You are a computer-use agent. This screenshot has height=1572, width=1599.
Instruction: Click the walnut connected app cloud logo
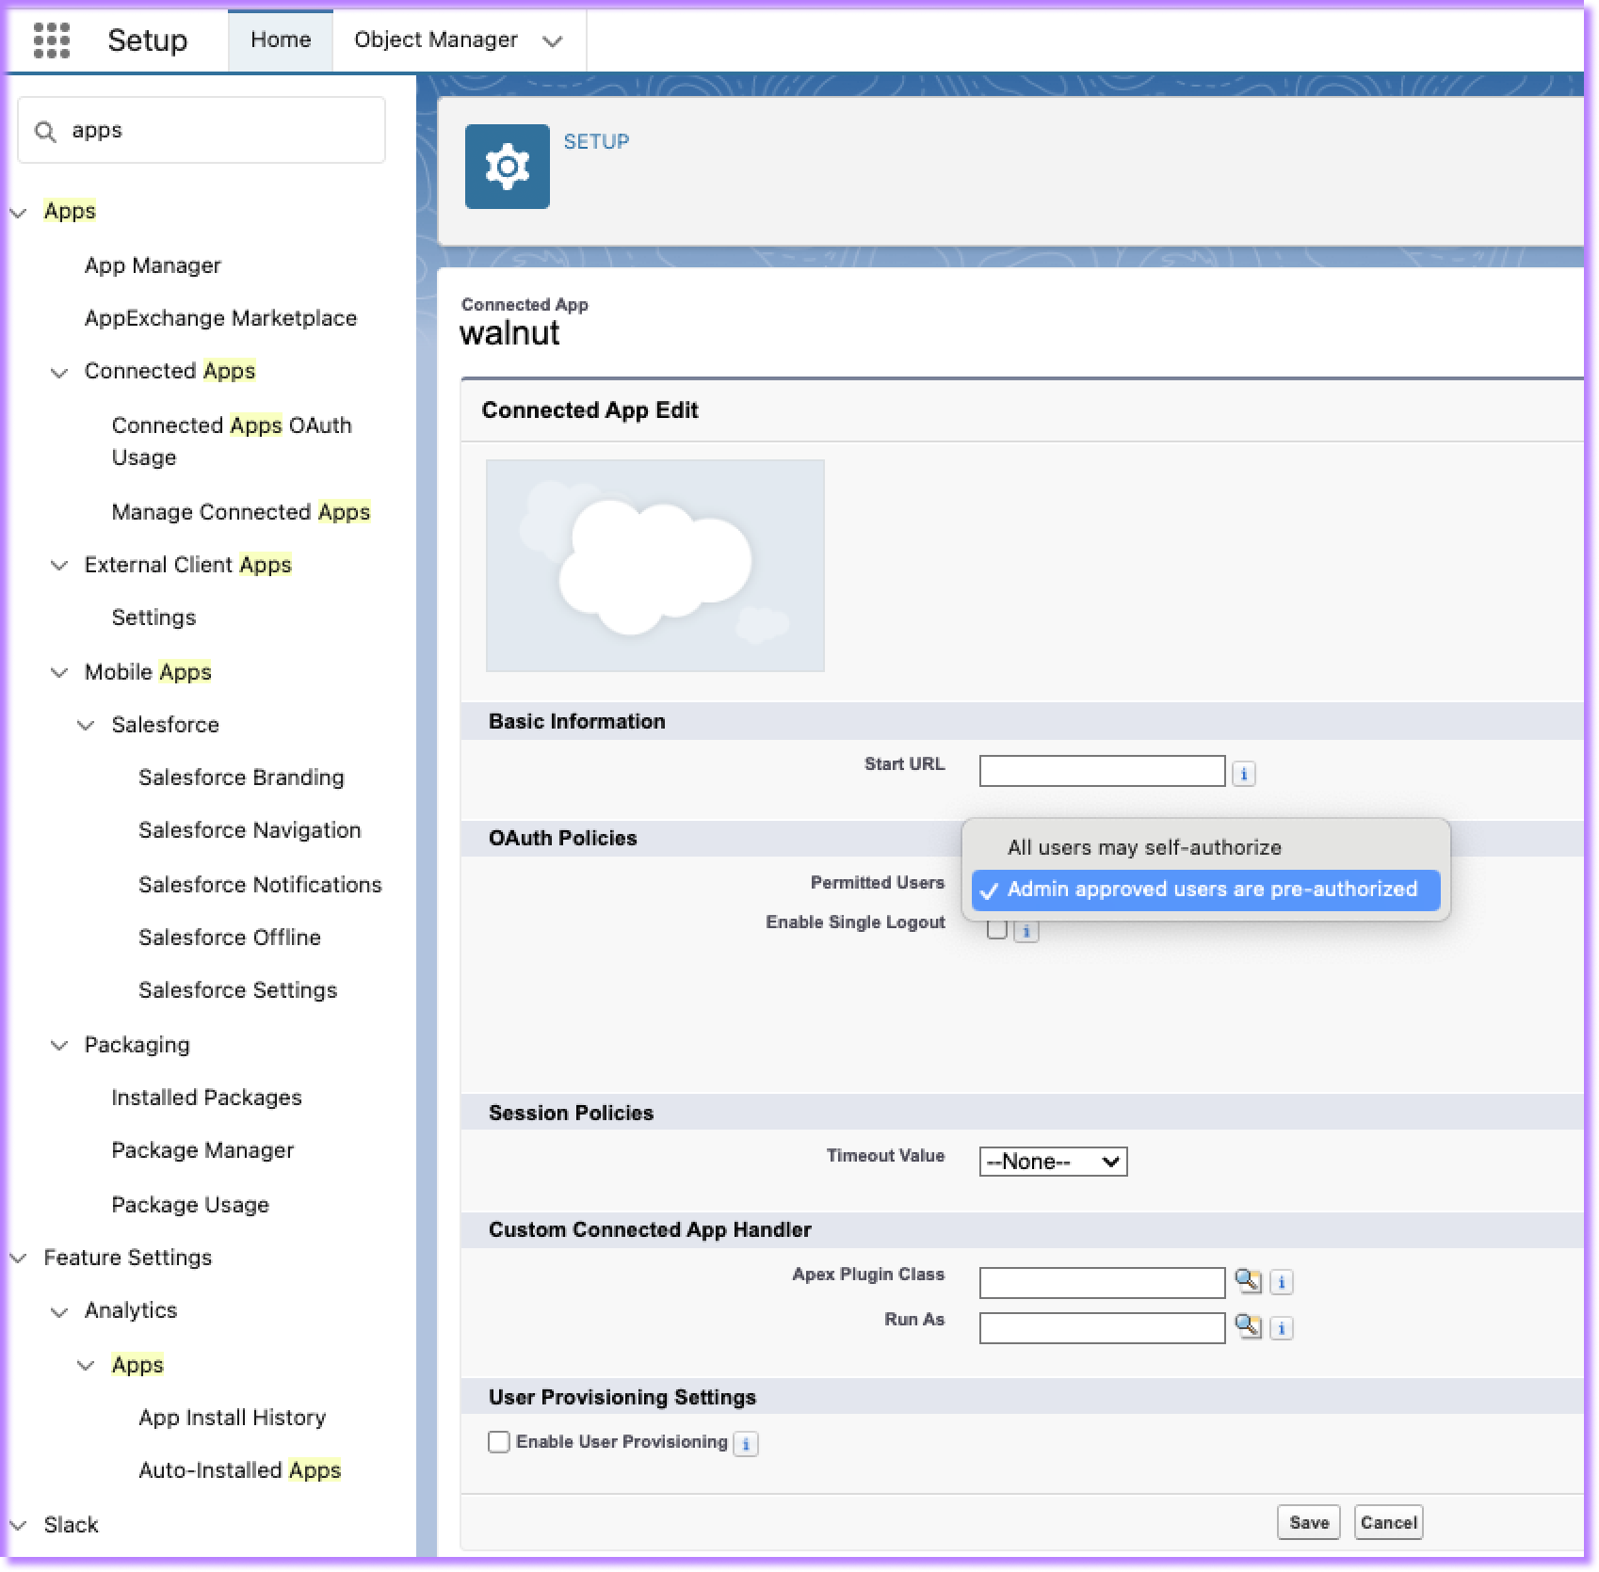[x=654, y=566]
